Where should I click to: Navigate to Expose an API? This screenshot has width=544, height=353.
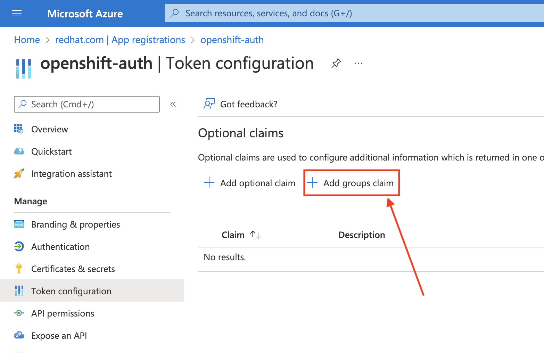click(59, 336)
